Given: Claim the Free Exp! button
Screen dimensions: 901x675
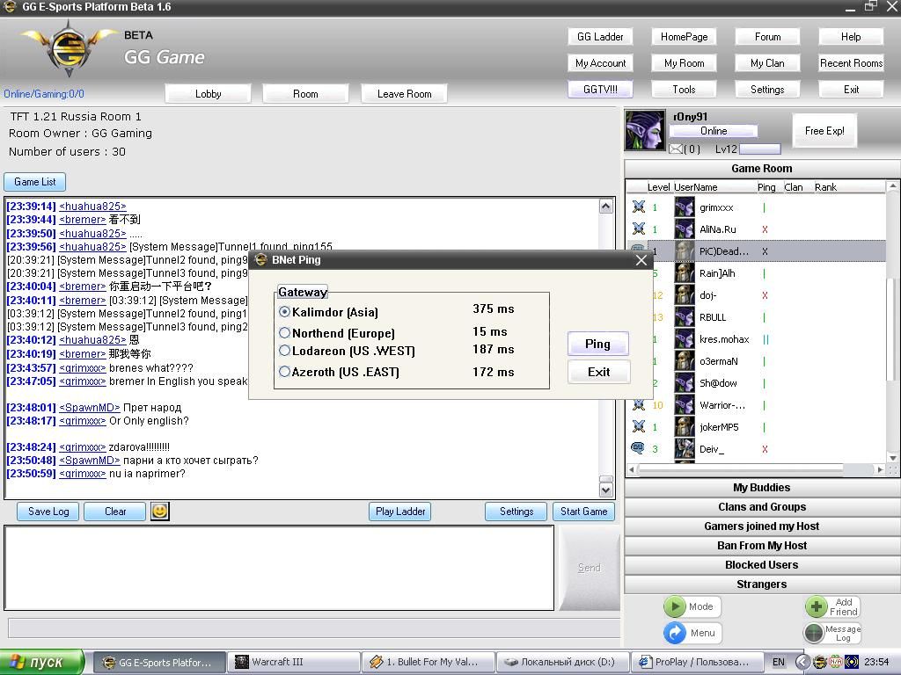Looking at the screenshot, I should tap(824, 131).
